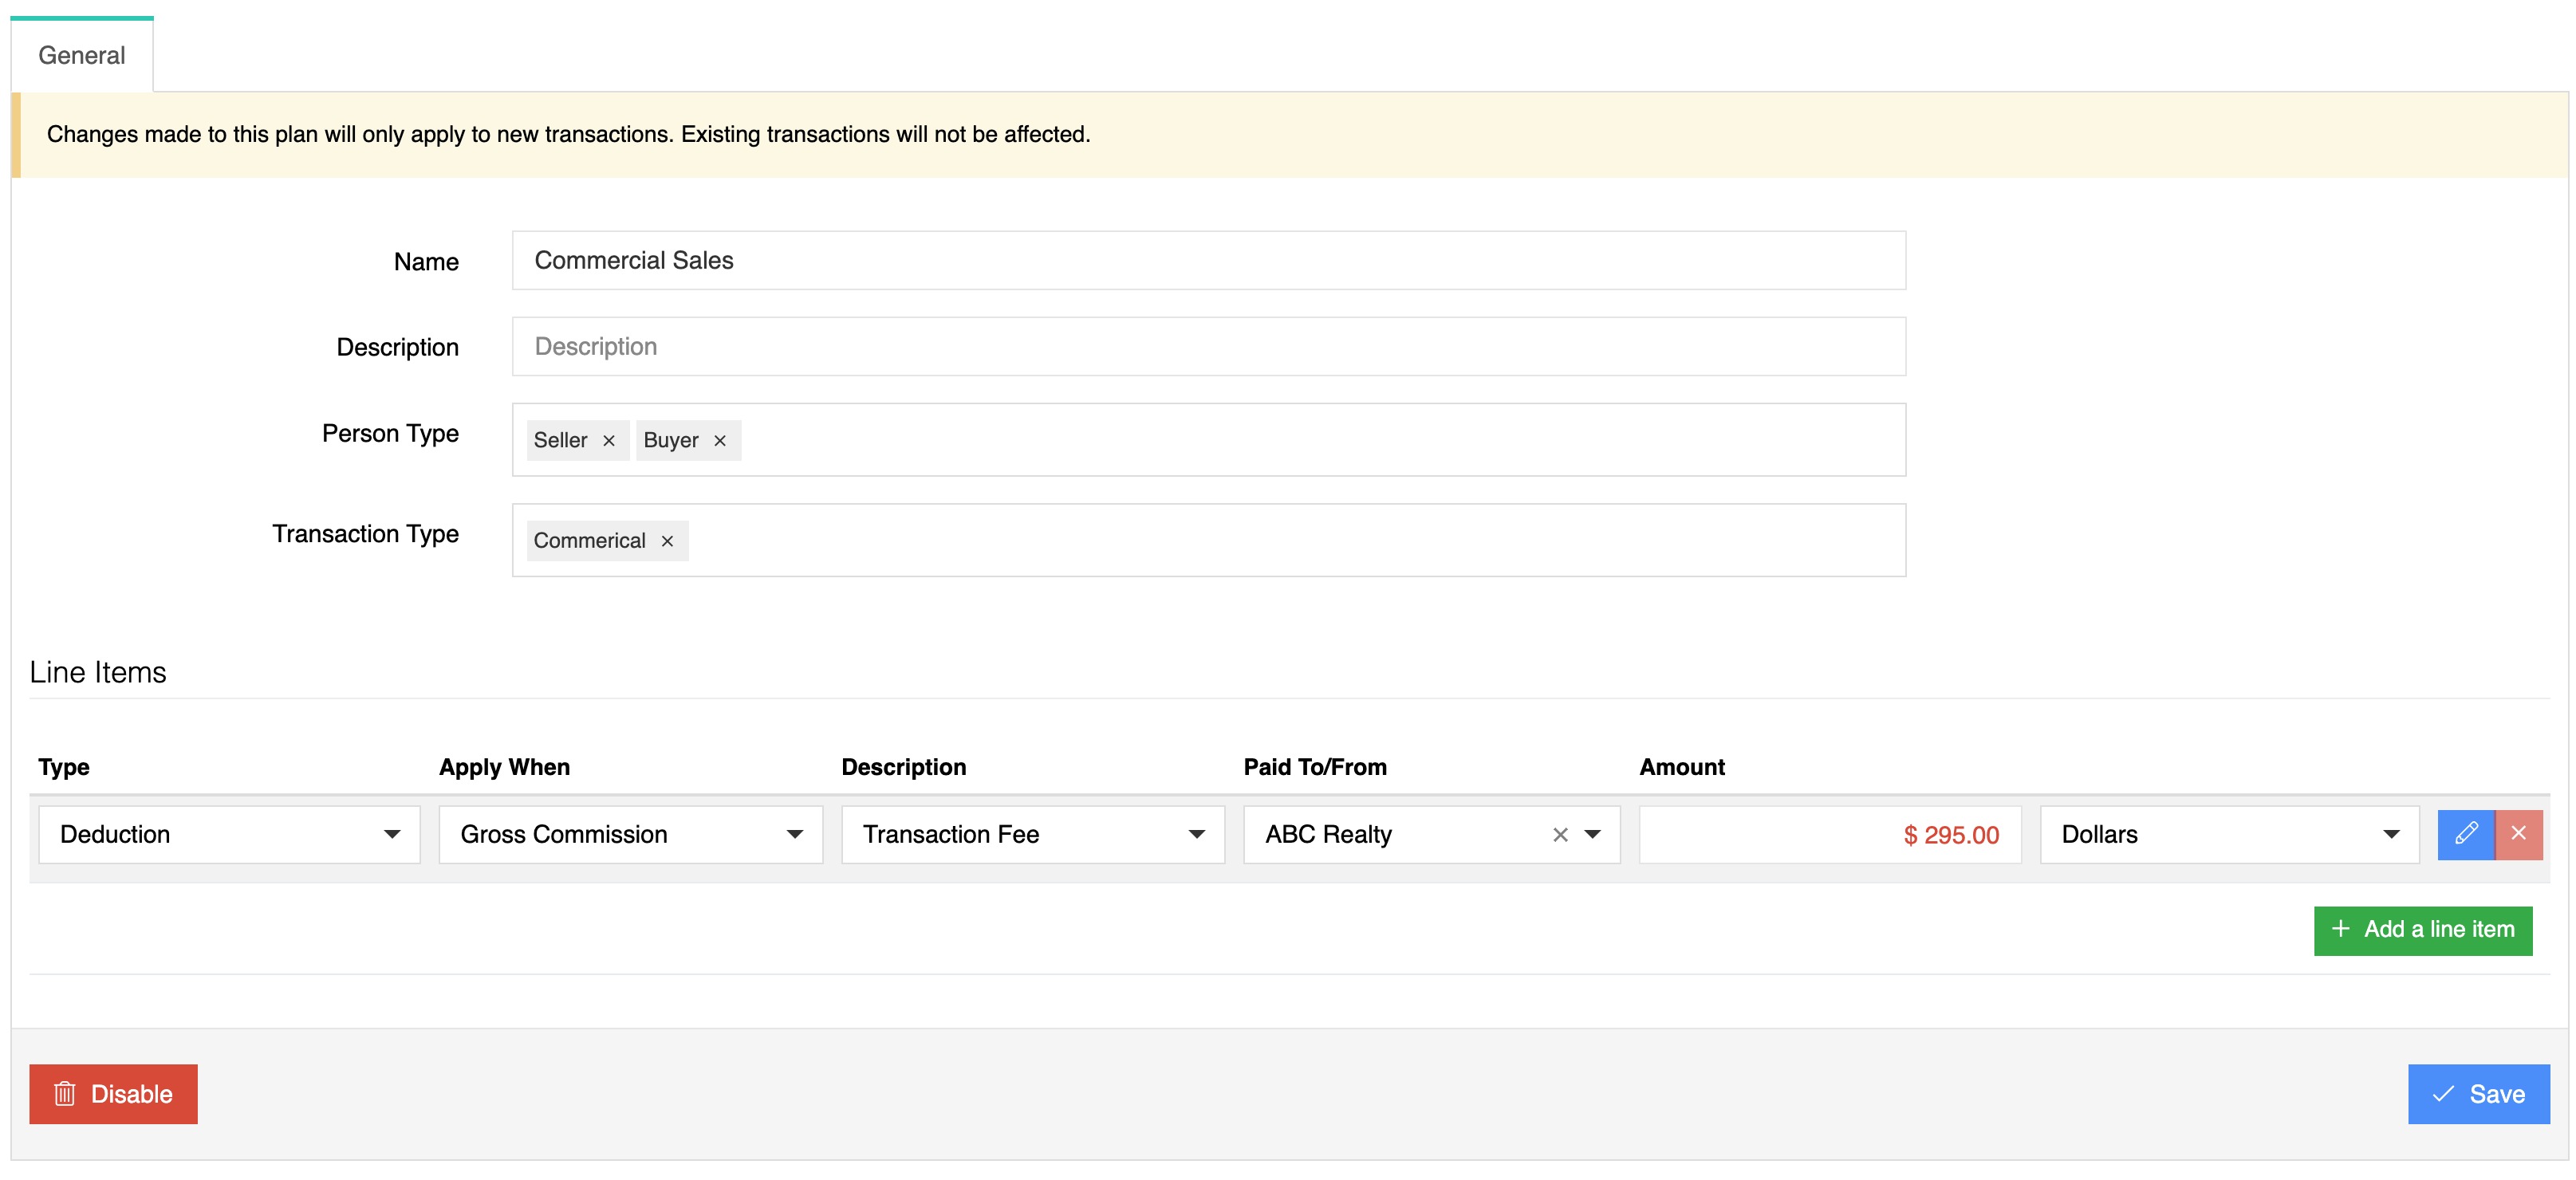Open the Deduction type dropdown

pos(229,834)
